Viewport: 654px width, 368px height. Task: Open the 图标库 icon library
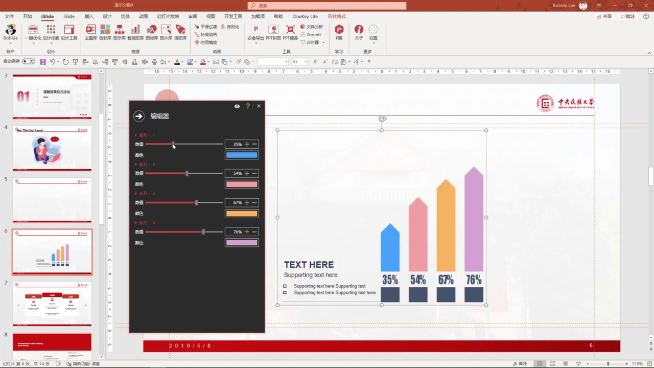[x=152, y=32]
